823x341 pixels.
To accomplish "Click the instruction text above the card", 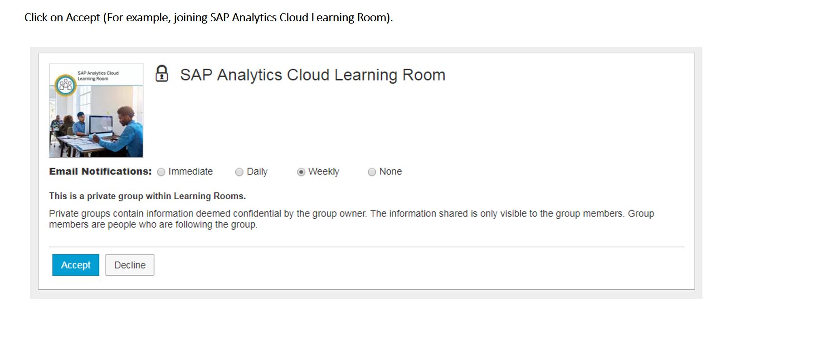I will (208, 18).
